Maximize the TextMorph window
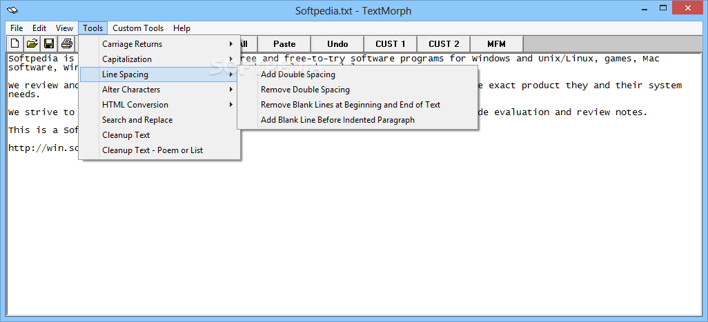Viewport: 708px width, 322px height. point(663,8)
